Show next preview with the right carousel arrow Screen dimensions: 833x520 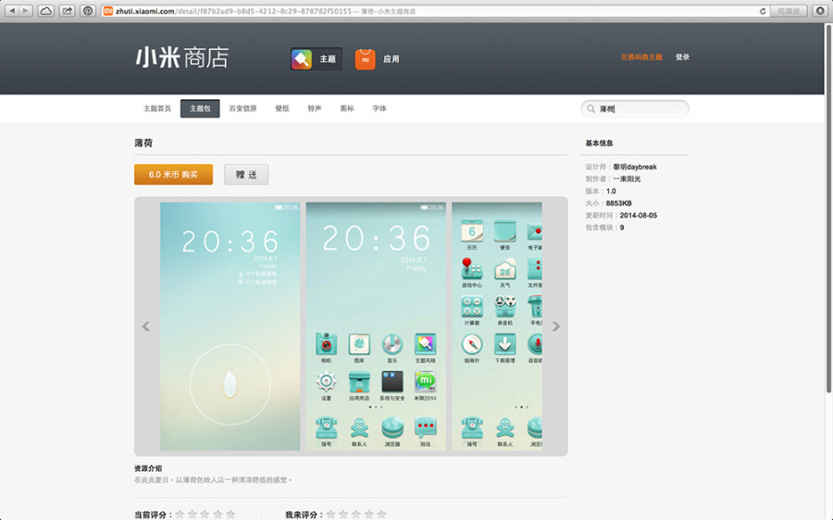tap(555, 326)
